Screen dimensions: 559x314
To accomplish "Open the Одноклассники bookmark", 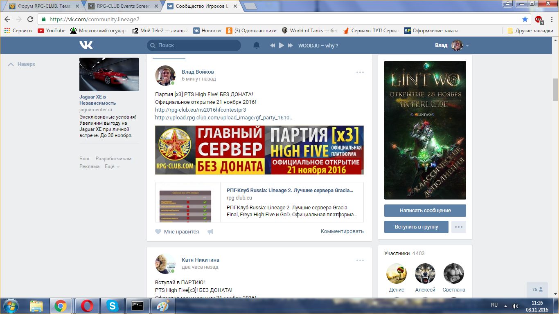I will 251,31.
